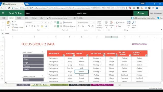Increase font size with larger A
The width and height of the screenshot is (163, 92).
pos(48,22)
